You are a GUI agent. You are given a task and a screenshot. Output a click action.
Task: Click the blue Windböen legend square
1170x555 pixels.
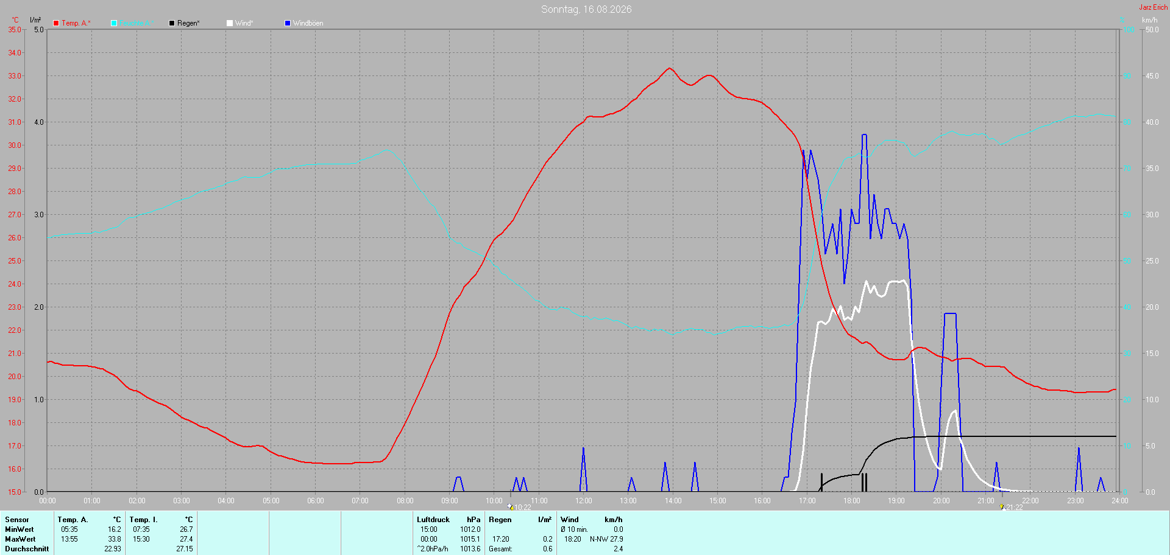288,23
